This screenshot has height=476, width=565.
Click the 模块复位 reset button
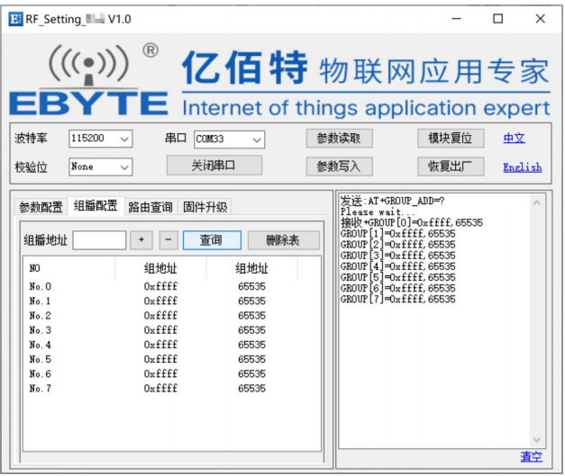(451, 139)
